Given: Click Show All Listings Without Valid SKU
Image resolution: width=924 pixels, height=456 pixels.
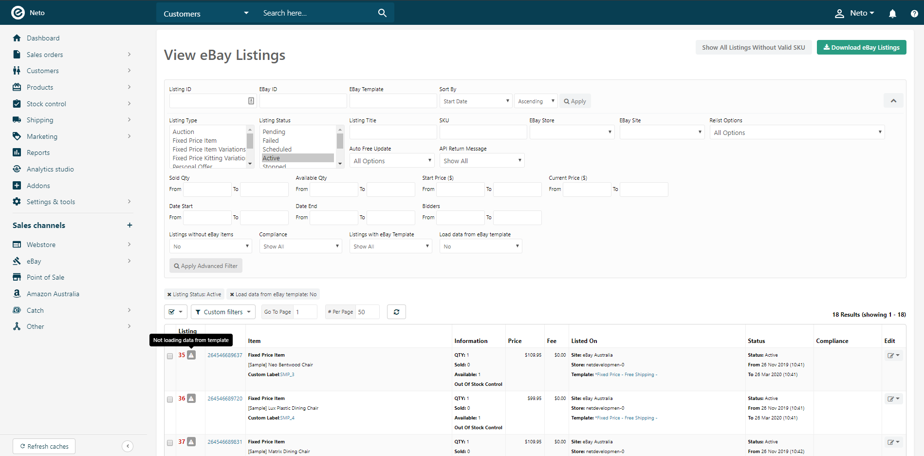Looking at the screenshot, I should point(753,47).
